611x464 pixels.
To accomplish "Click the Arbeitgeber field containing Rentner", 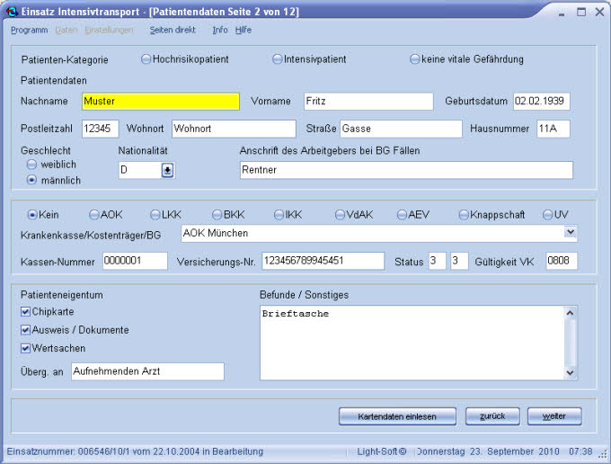I will (406, 170).
